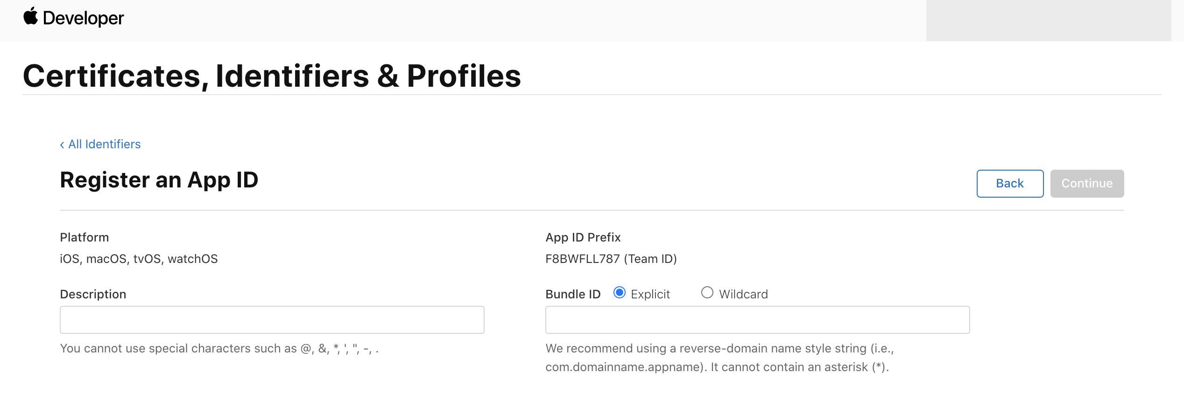Click the Platform label
Viewport: 1184px width, 400px height.
(84, 237)
